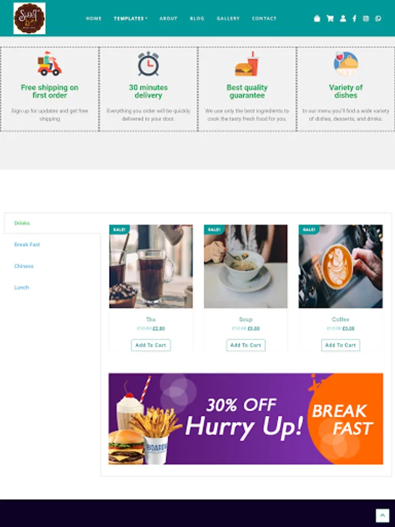The image size is (395, 527).
Task: Open the Gallery menu item
Action: 228,19
